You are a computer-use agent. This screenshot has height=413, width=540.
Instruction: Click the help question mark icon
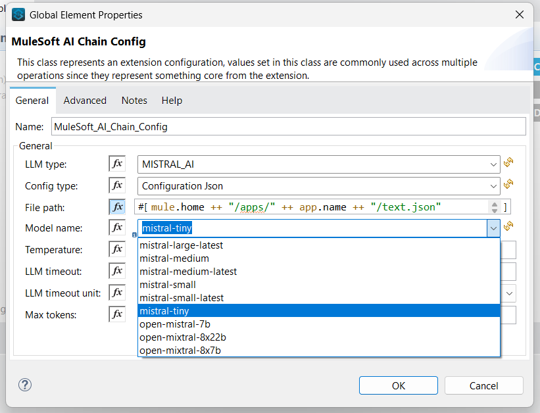coord(25,385)
